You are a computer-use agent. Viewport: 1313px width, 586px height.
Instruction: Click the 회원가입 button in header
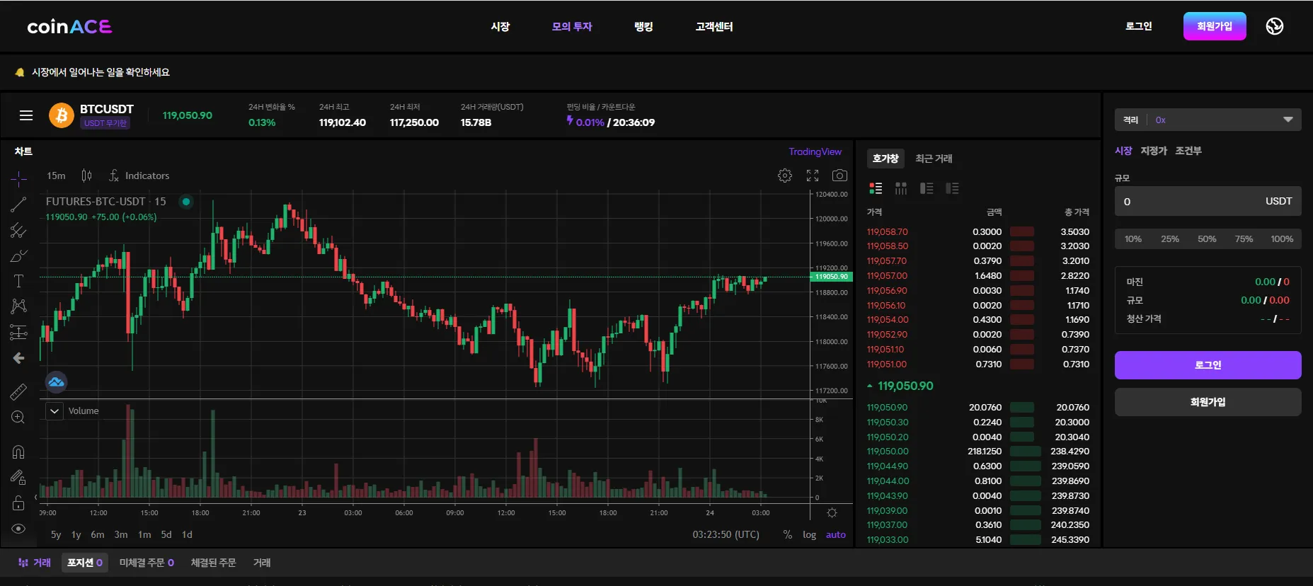pyautogui.click(x=1214, y=26)
